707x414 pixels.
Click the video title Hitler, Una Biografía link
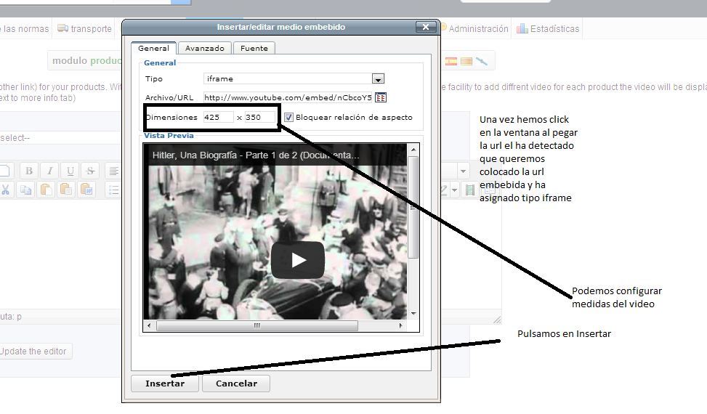pyautogui.click(x=256, y=155)
